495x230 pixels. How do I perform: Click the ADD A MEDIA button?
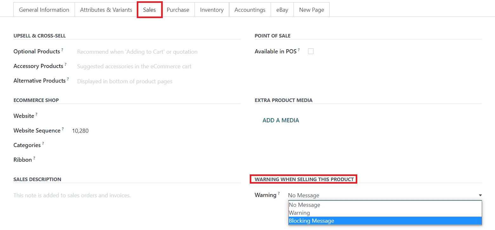click(x=280, y=120)
